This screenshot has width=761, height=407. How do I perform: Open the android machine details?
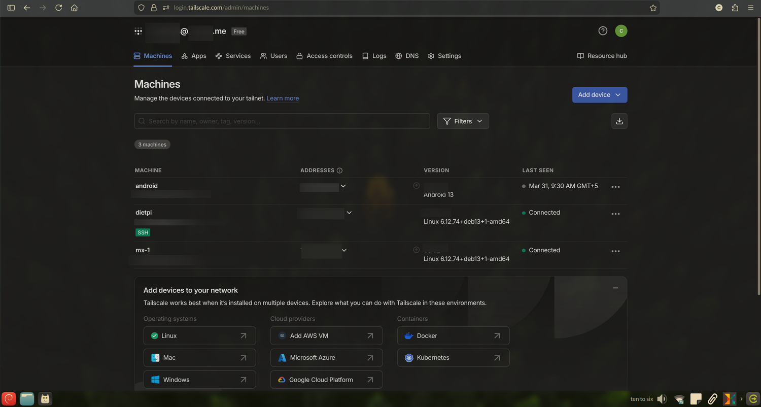[x=147, y=186]
